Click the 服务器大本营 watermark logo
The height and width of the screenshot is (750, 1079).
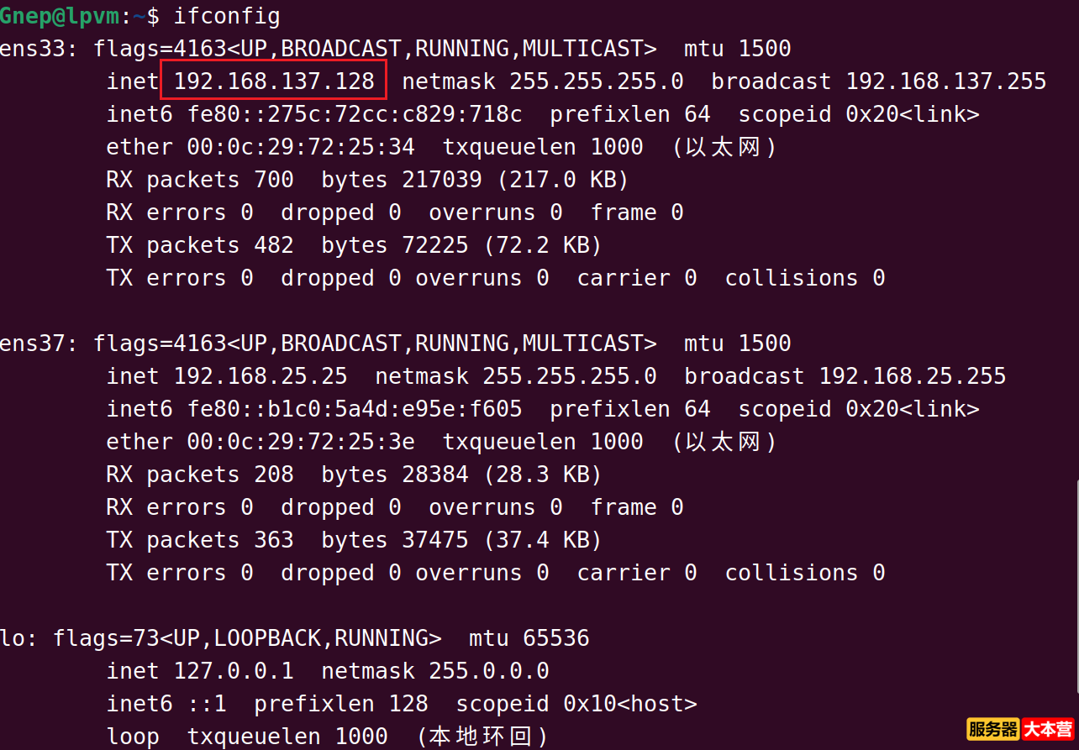(x=1019, y=729)
